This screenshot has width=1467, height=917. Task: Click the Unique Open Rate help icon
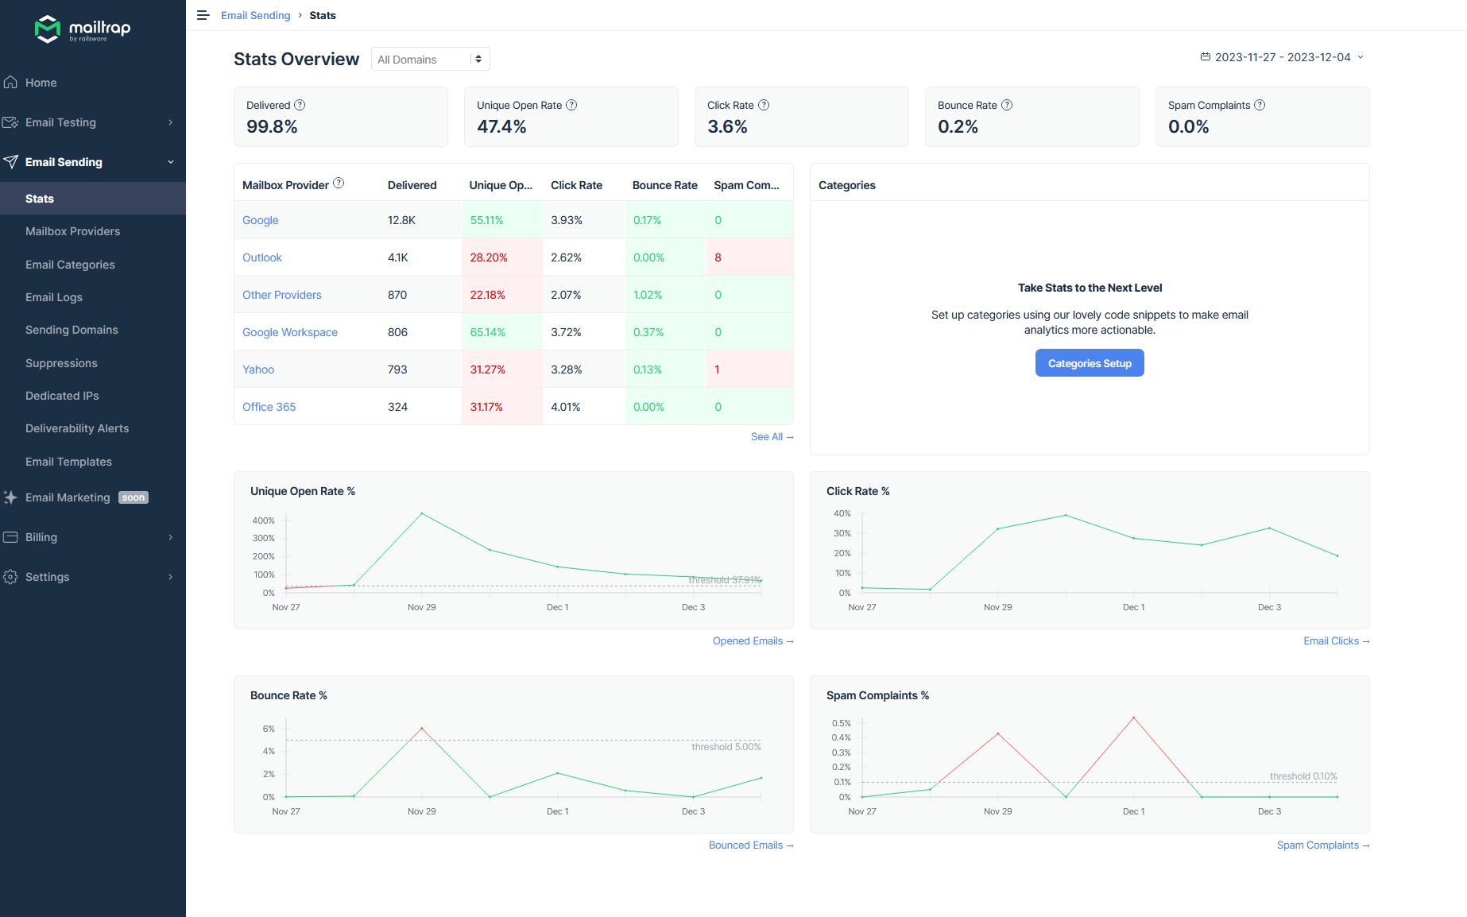pos(571,105)
